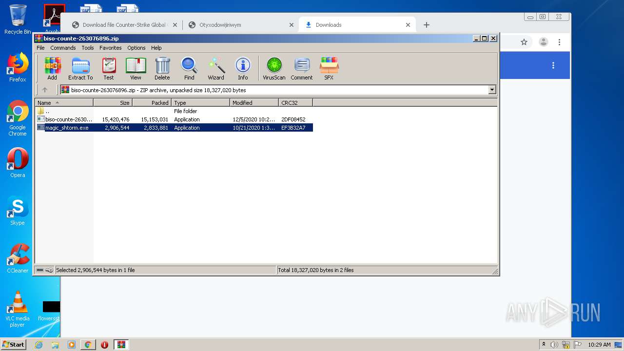This screenshot has height=351, width=624.
Task: Open the Favorites menu
Action: (111, 48)
